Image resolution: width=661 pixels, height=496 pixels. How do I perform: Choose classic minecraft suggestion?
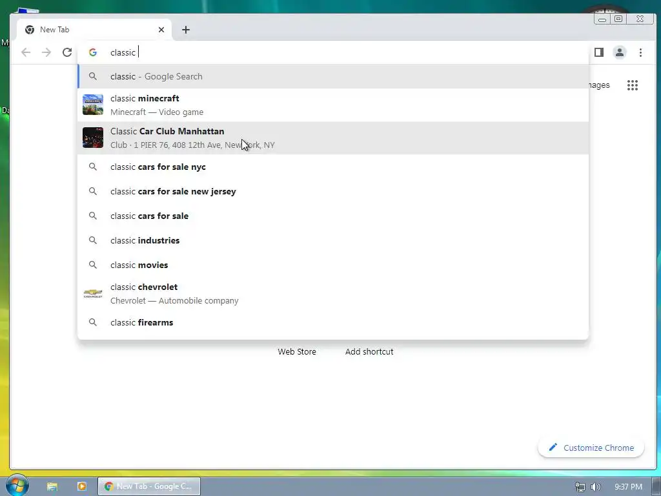333,105
